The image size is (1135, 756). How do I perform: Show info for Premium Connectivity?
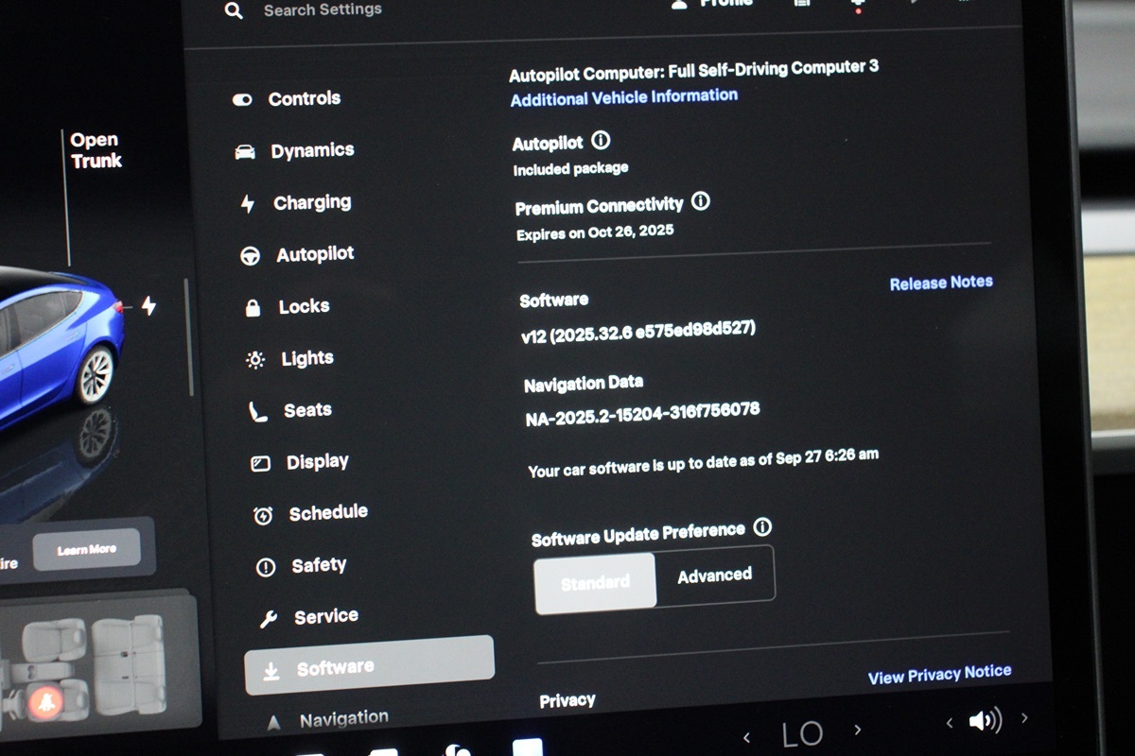(x=701, y=201)
